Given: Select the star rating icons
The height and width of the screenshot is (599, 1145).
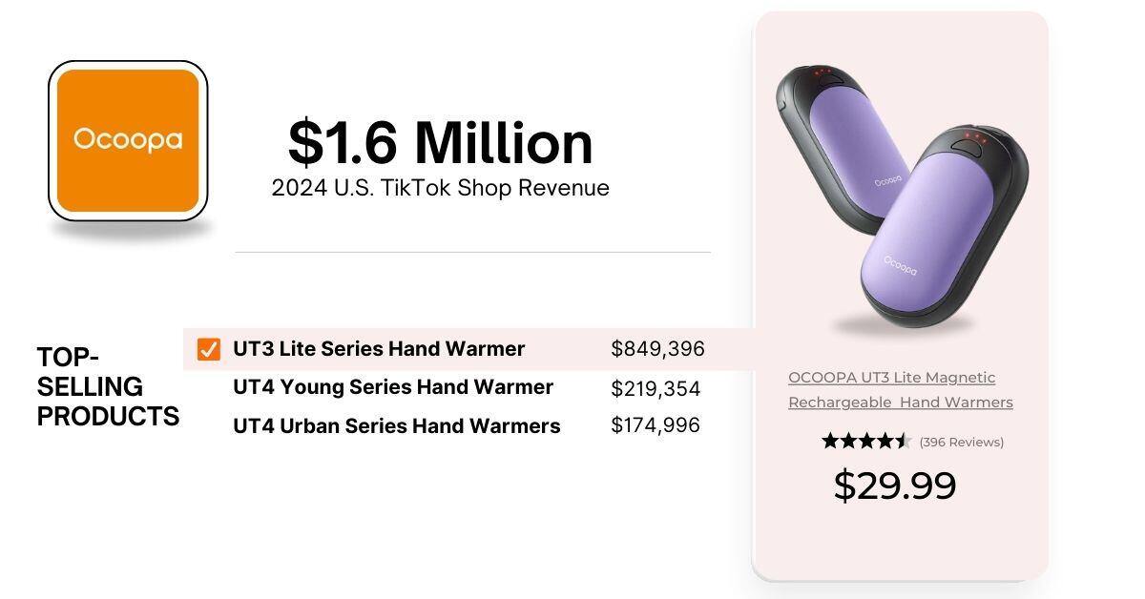Looking at the screenshot, I should pyautogui.click(x=866, y=442).
